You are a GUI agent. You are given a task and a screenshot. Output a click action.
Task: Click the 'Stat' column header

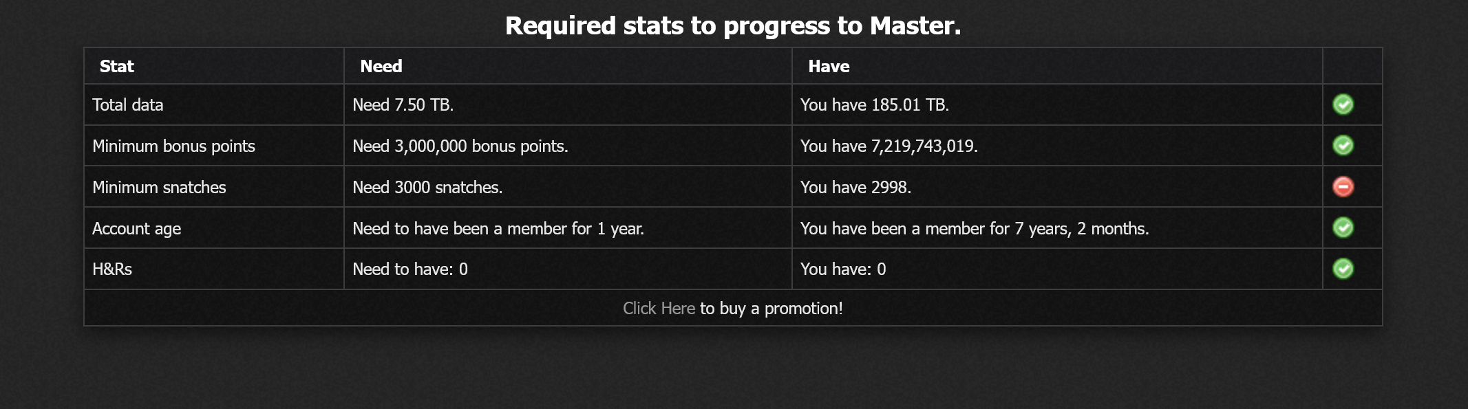point(117,67)
